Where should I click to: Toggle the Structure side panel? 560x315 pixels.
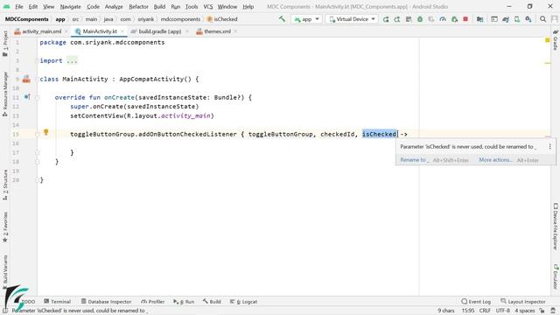click(5, 185)
